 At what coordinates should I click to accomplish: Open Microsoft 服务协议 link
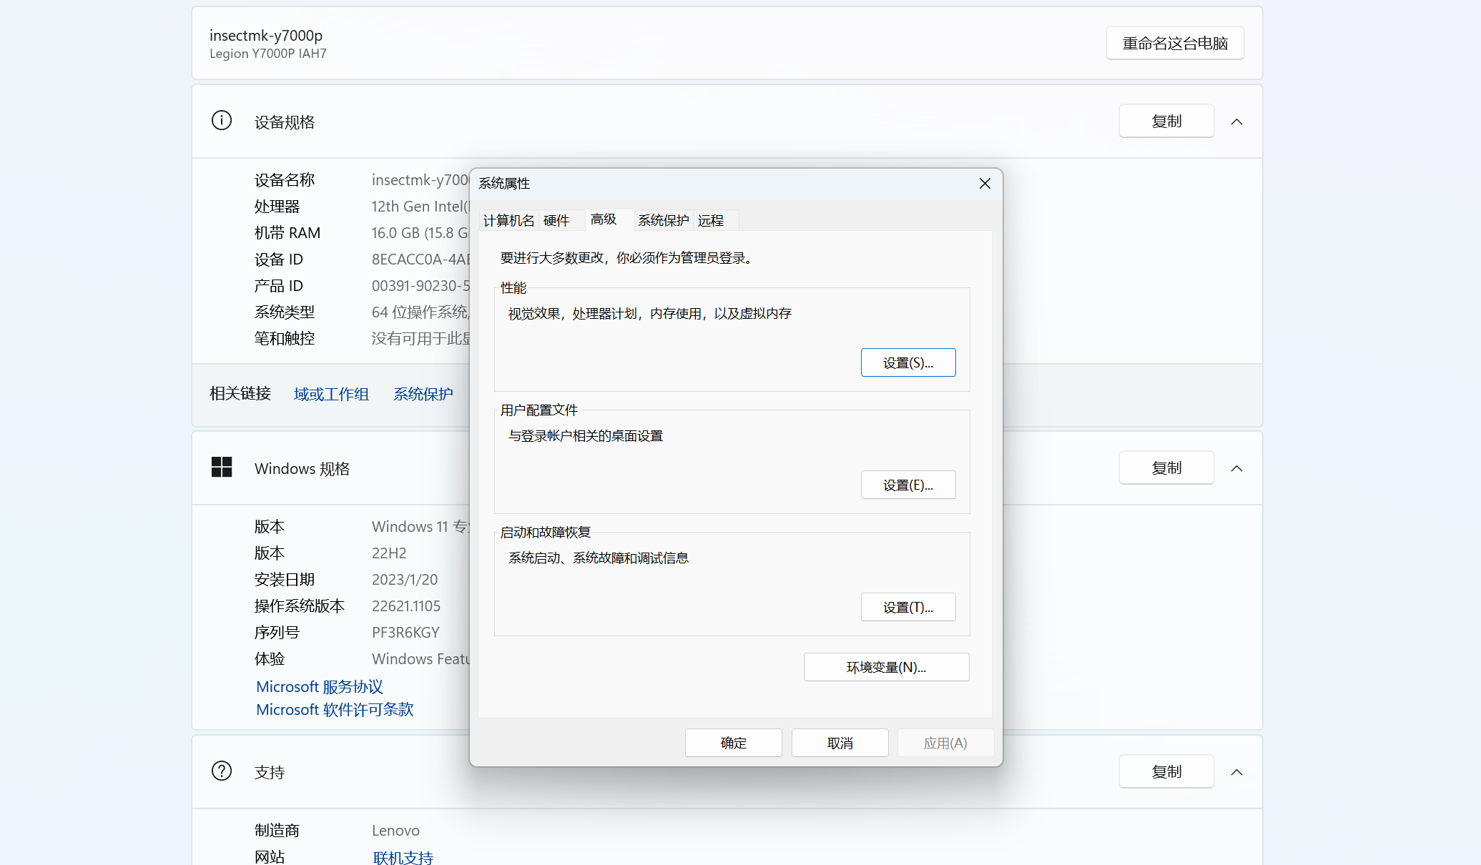click(x=320, y=686)
